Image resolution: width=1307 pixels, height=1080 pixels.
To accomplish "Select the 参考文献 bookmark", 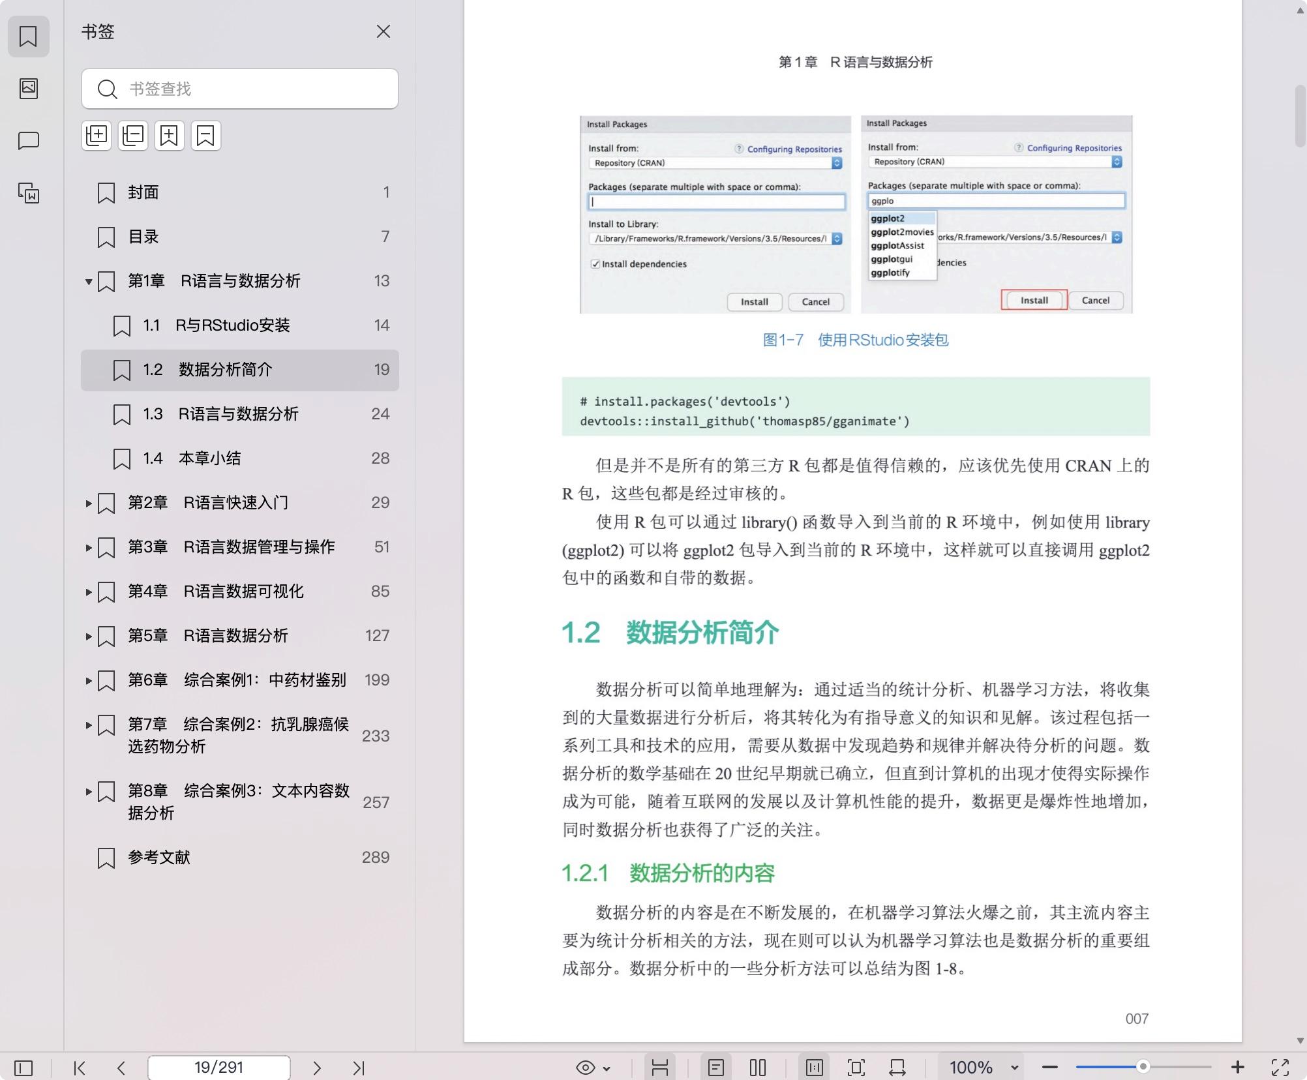I will [x=239, y=858].
